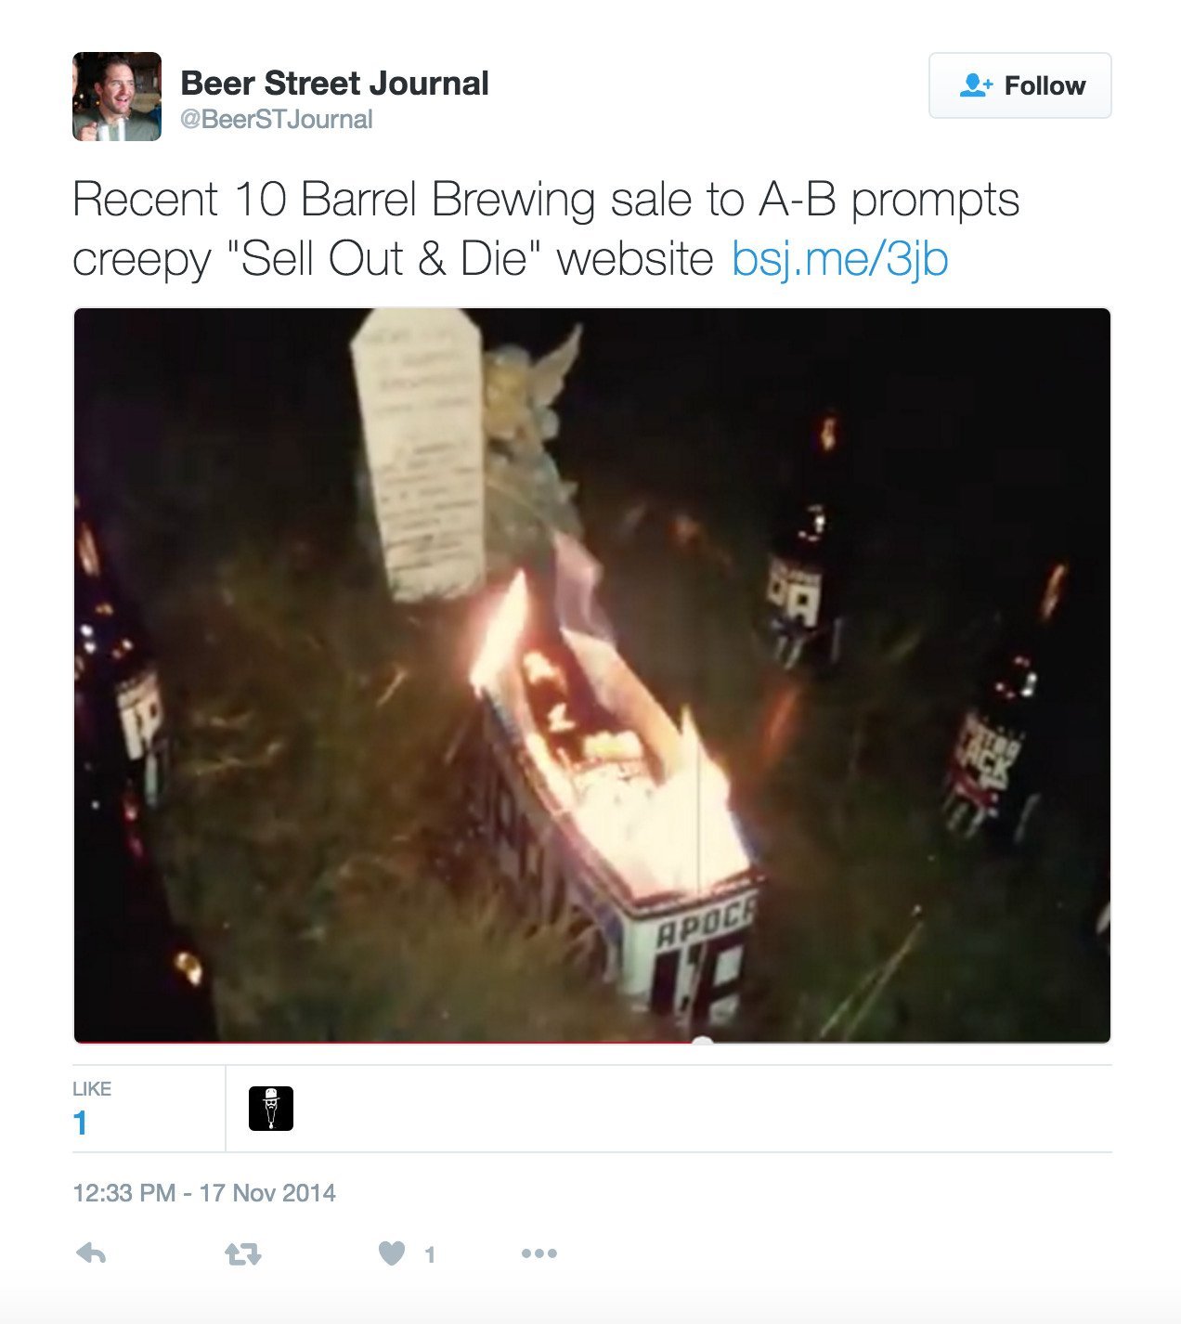The width and height of the screenshot is (1181, 1324).
Task: Follow the Beer Street Journal account
Action: (x=1019, y=85)
